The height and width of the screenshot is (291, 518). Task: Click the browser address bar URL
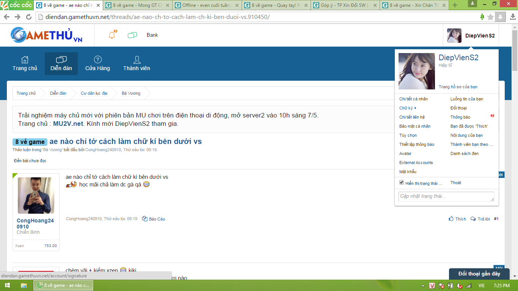click(x=158, y=17)
